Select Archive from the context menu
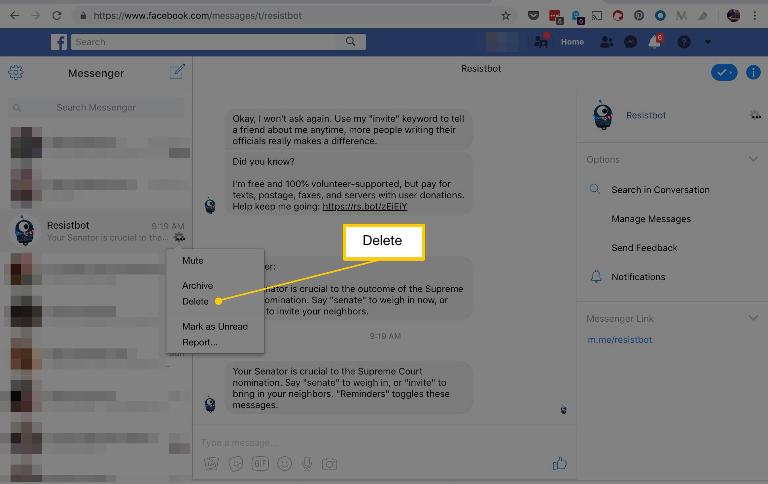The height and width of the screenshot is (484, 768). pos(197,285)
